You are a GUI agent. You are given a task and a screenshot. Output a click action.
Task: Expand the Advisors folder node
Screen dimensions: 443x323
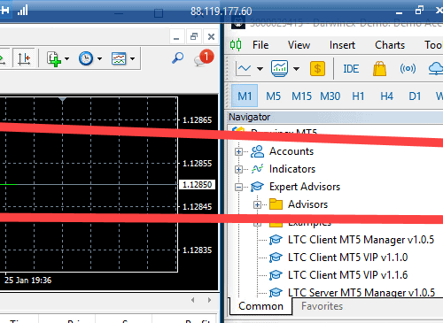pos(257,204)
